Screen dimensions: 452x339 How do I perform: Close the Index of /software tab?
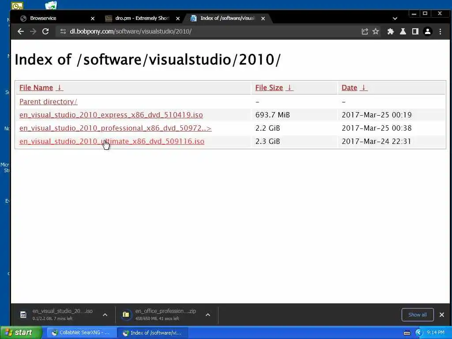[263, 19]
